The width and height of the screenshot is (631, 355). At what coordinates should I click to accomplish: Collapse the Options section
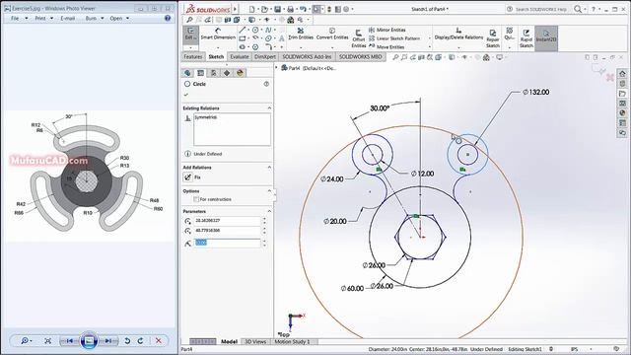tap(269, 190)
